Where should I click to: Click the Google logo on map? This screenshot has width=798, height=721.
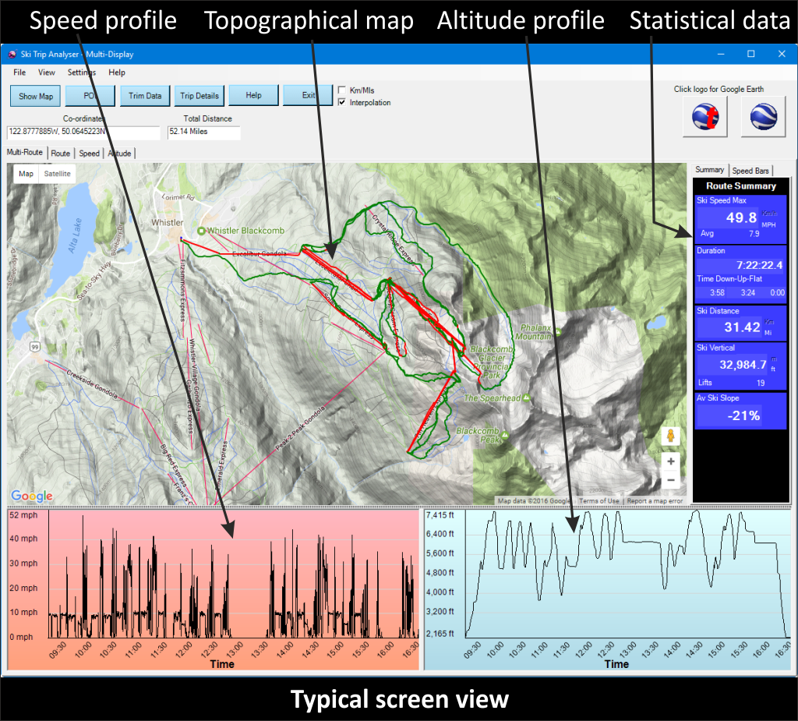(32, 497)
